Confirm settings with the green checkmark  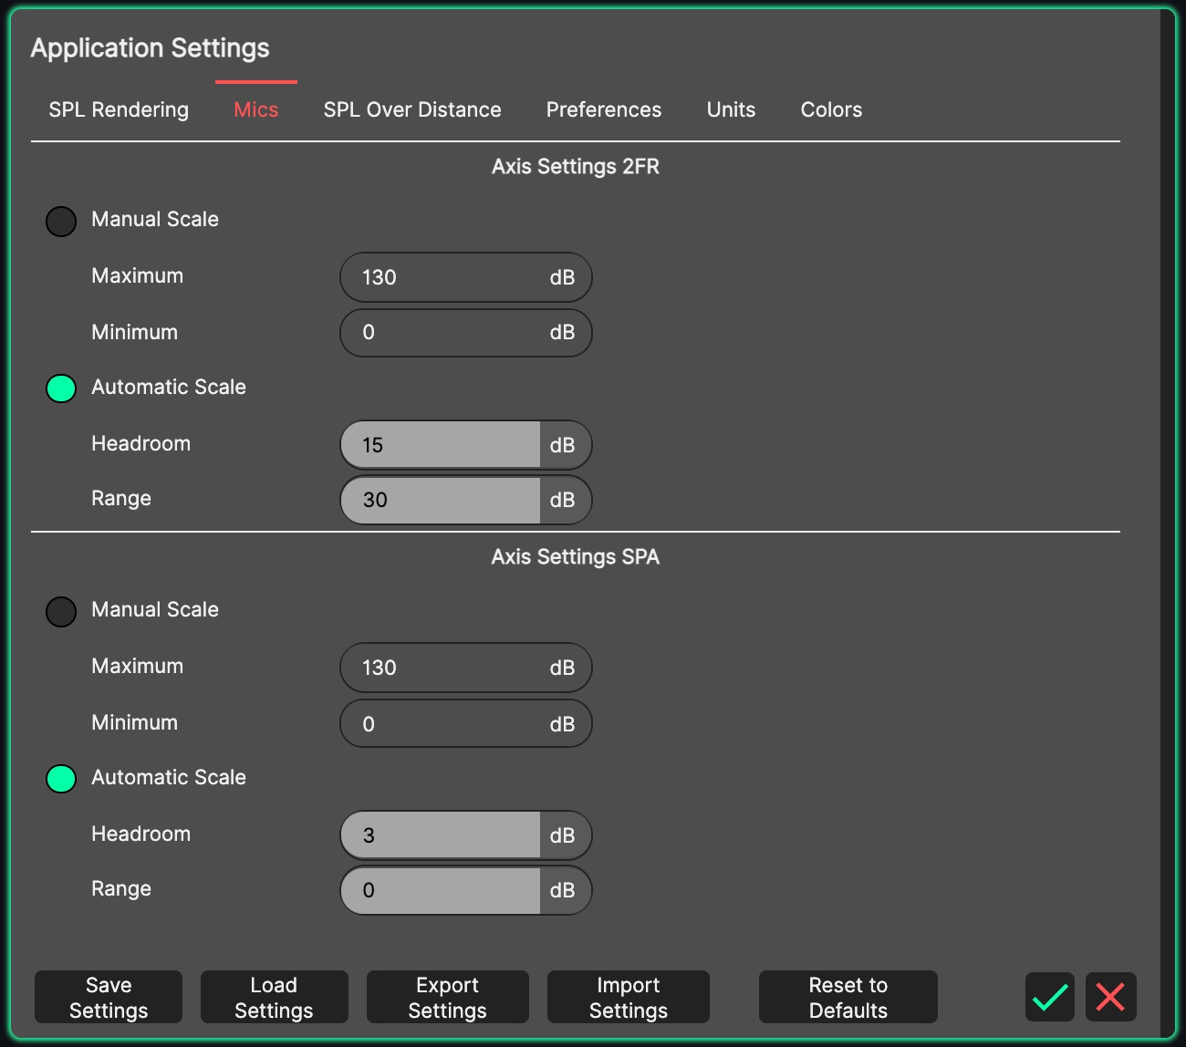pos(1050,997)
